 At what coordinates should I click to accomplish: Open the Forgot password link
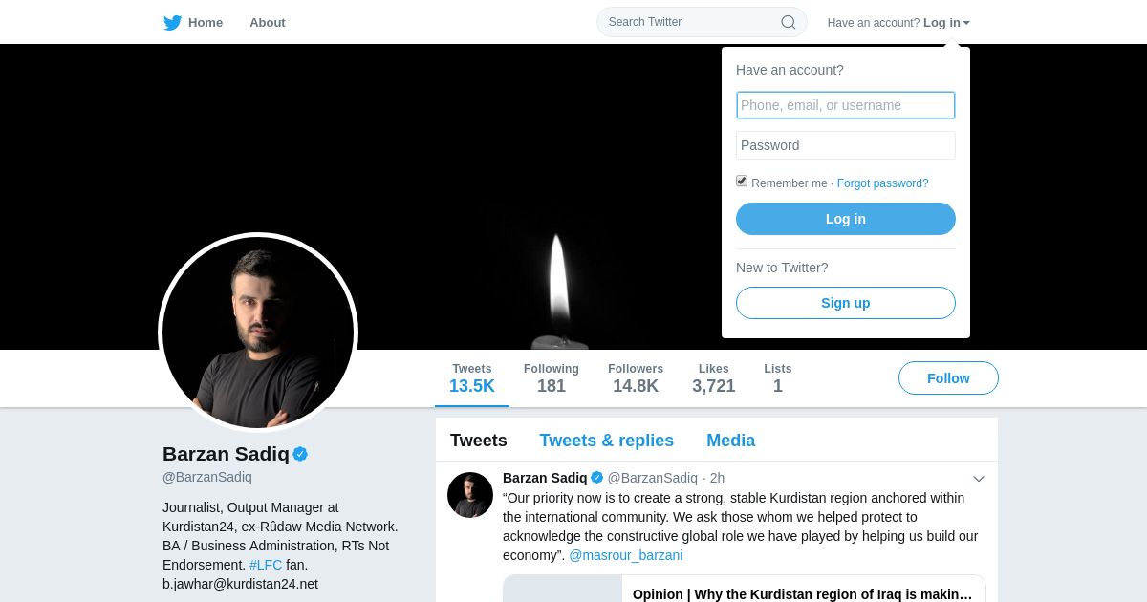tap(882, 183)
